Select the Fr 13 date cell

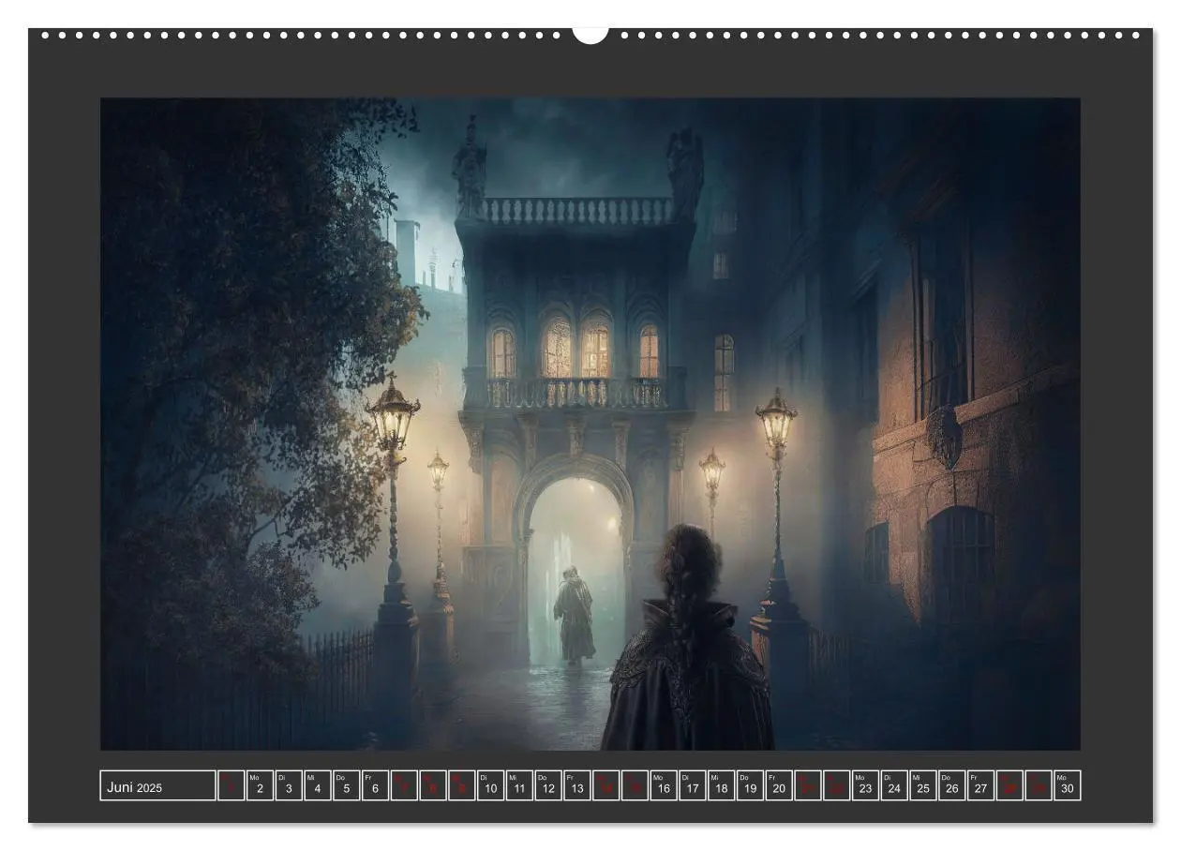[577, 785]
